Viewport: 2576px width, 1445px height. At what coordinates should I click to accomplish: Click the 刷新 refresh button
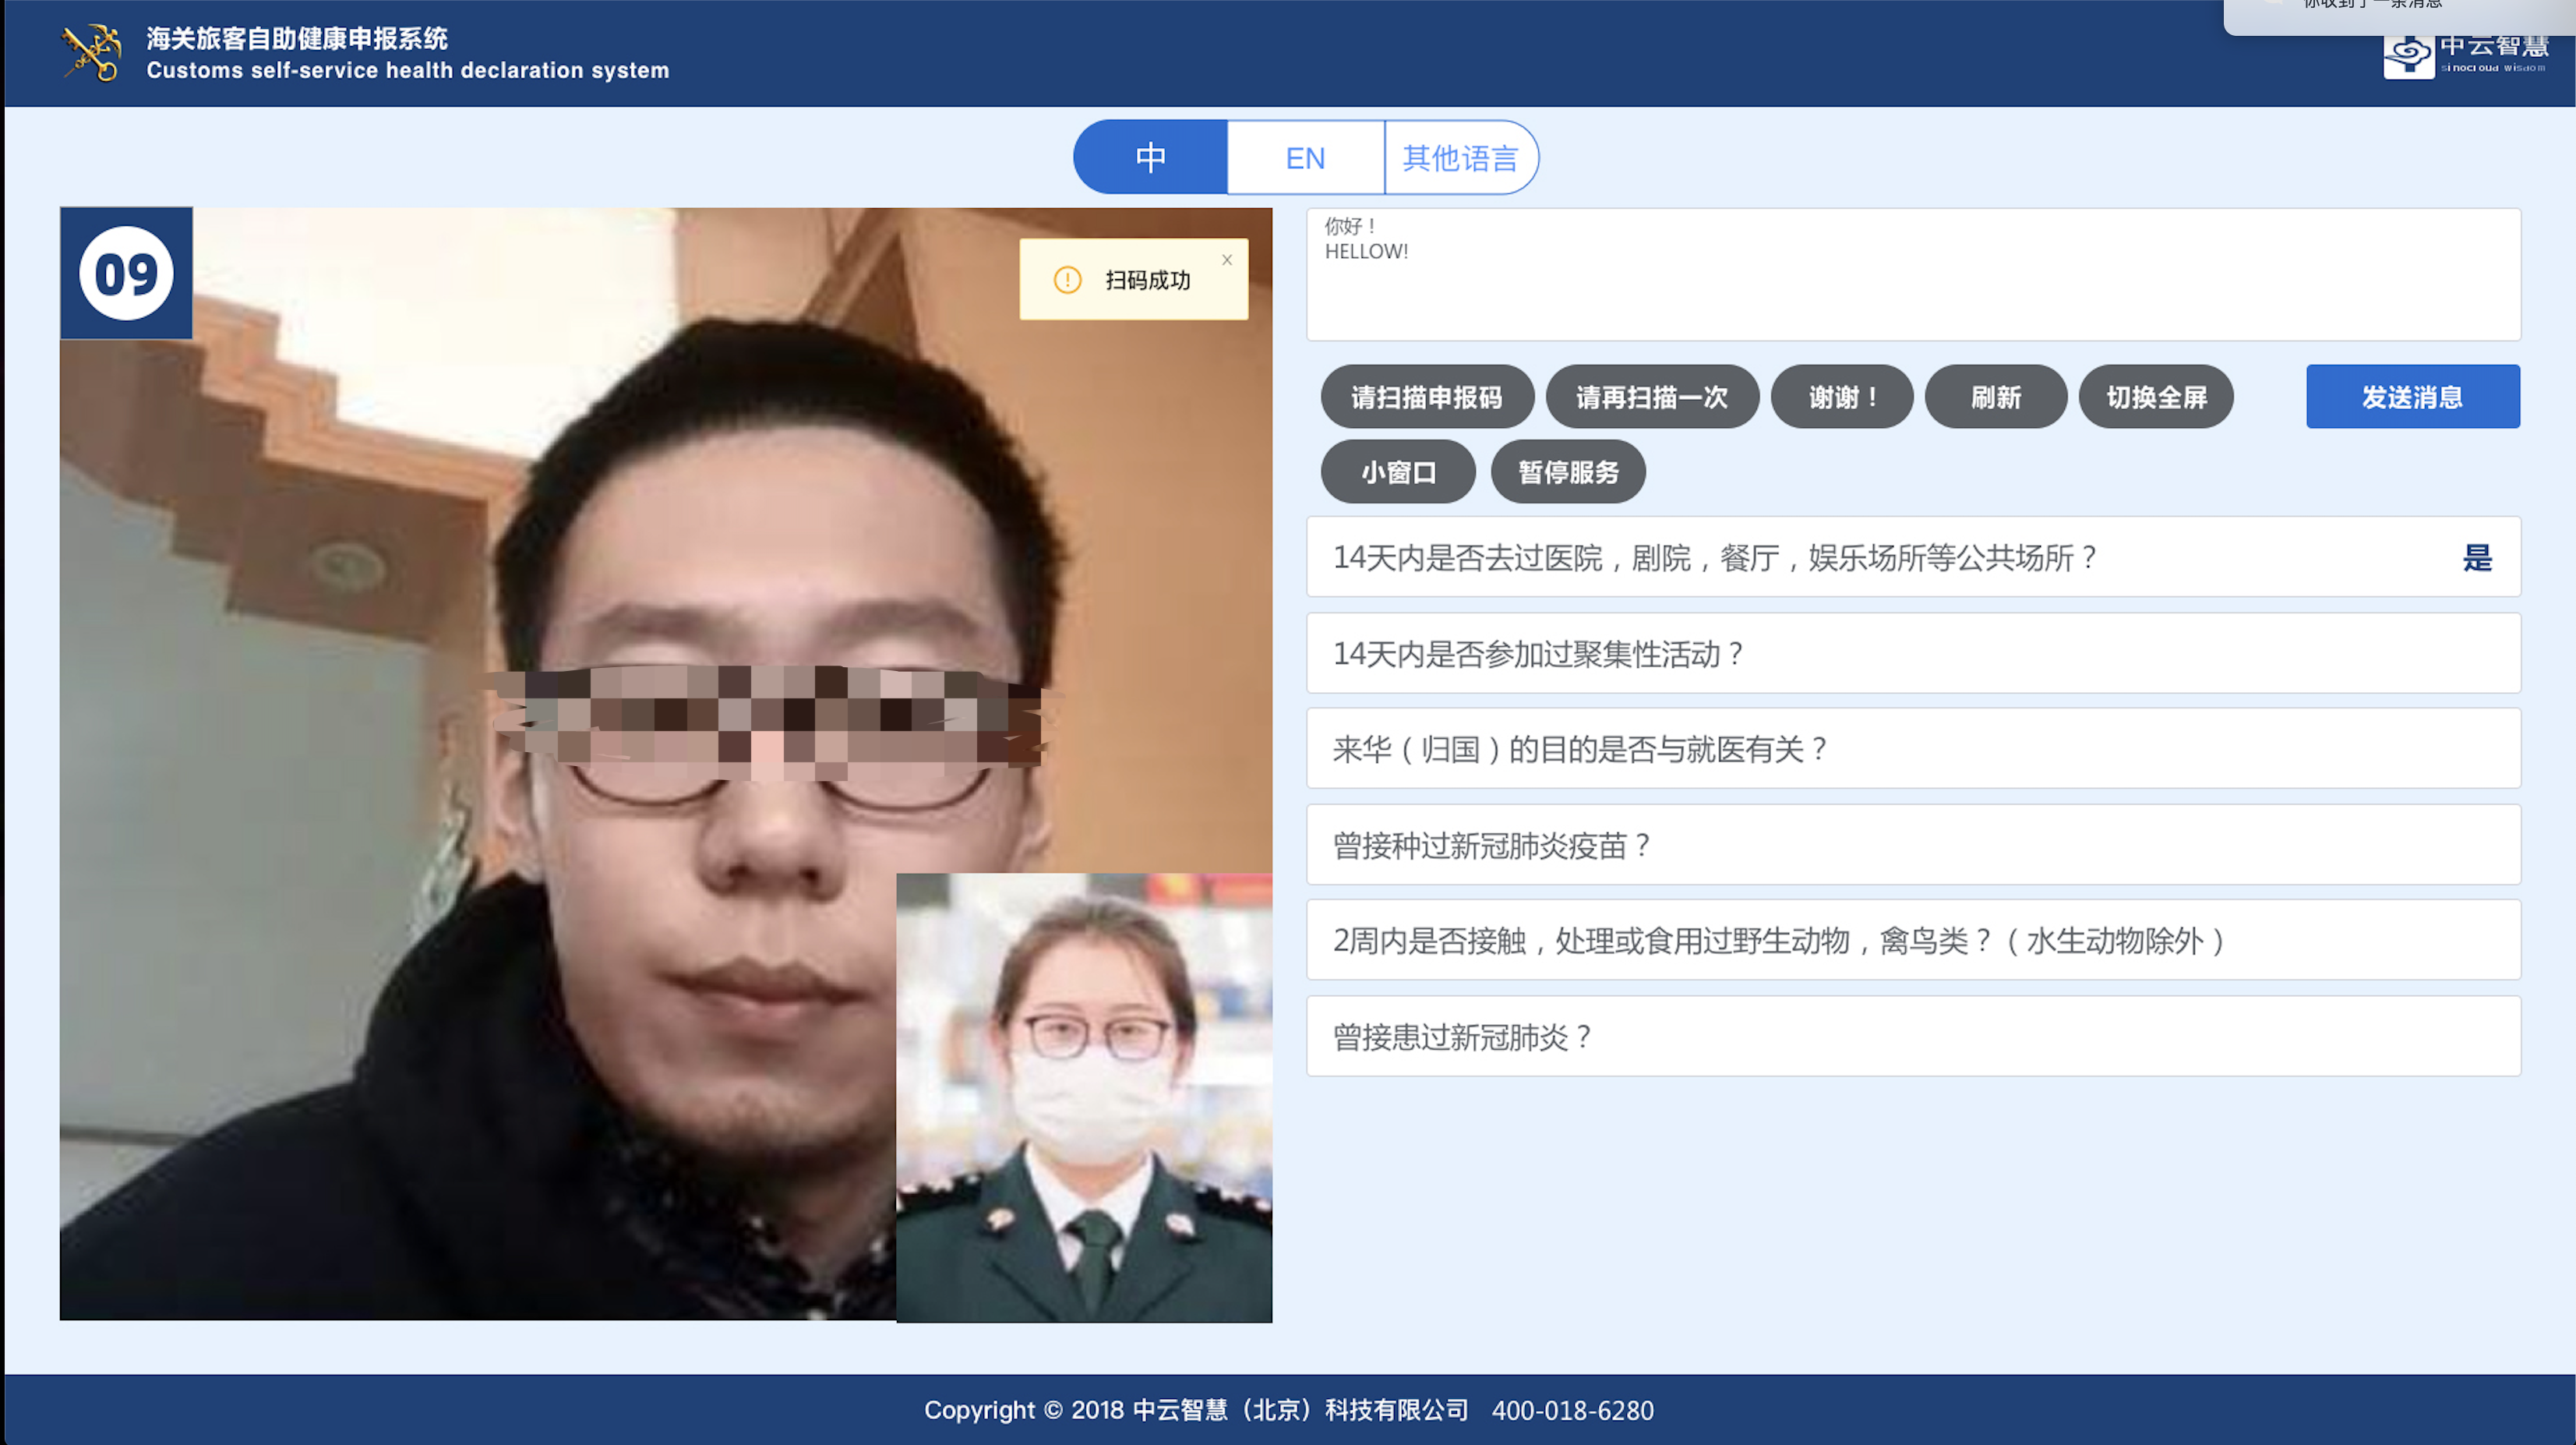(1995, 397)
